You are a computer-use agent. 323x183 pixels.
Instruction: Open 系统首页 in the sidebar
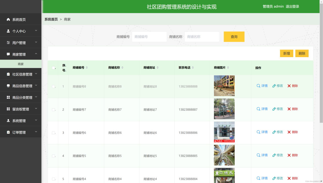pos(21,19)
